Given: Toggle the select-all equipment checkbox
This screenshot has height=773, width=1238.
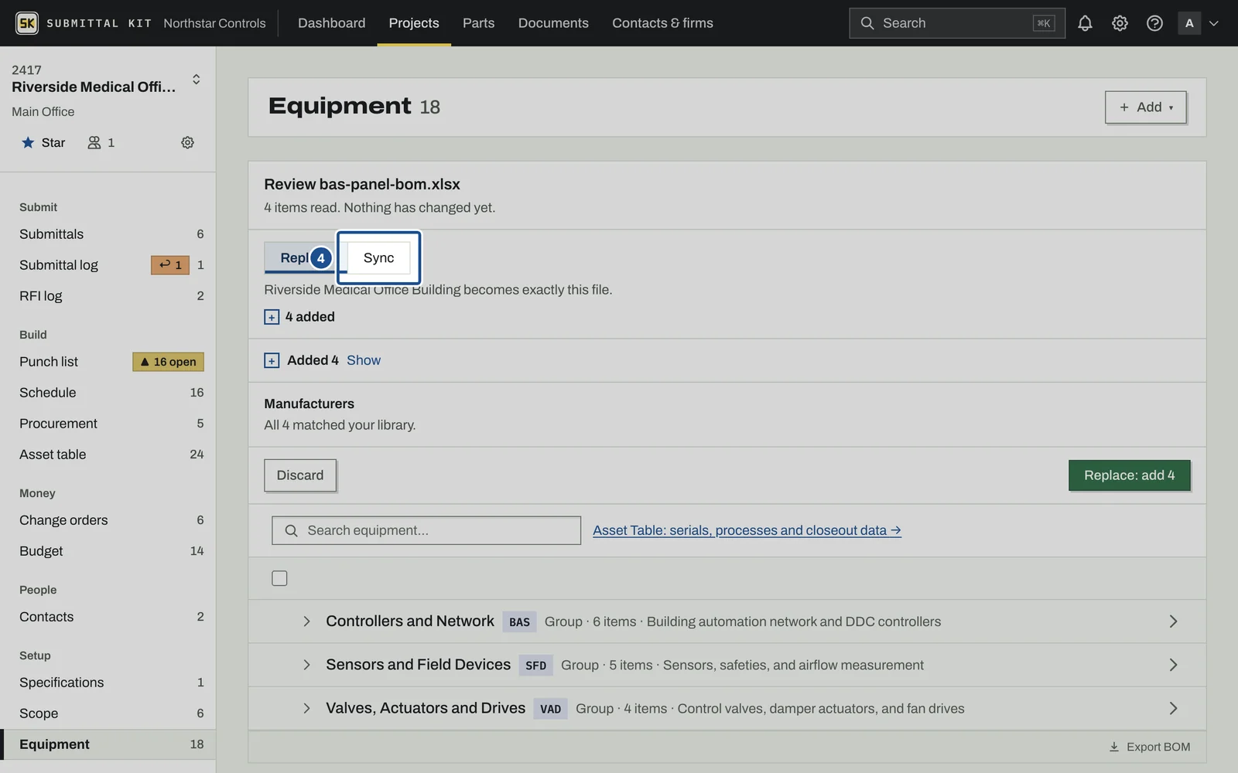Looking at the screenshot, I should point(279,578).
